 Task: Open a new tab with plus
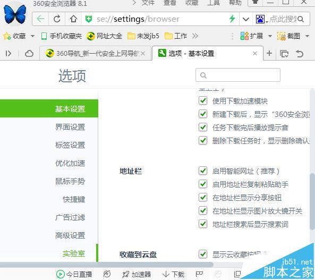click(x=269, y=53)
